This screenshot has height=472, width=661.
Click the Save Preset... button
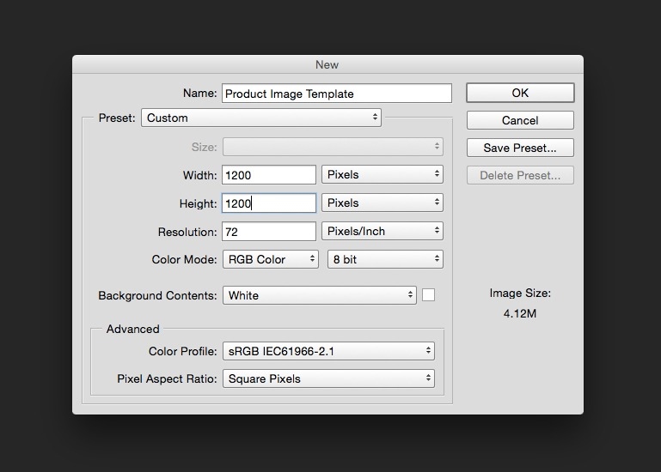click(x=520, y=148)
